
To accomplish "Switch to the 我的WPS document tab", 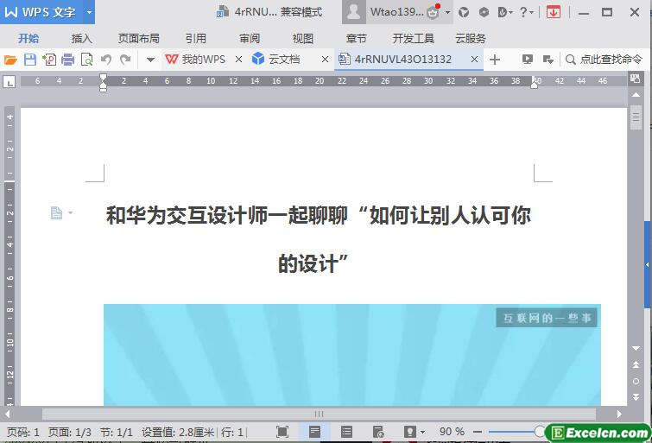I will (x=195, y=60).
